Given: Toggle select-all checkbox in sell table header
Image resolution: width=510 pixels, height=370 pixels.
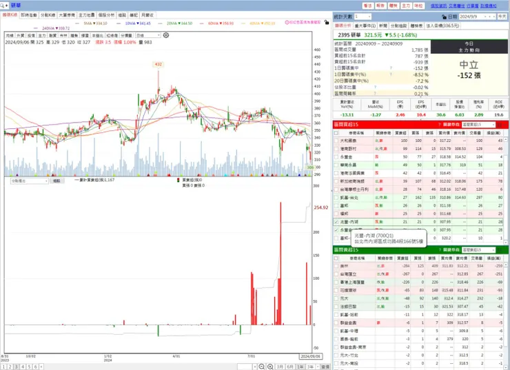Looking at the screenshot, I should pyautogui.click(x=336, y=258).
